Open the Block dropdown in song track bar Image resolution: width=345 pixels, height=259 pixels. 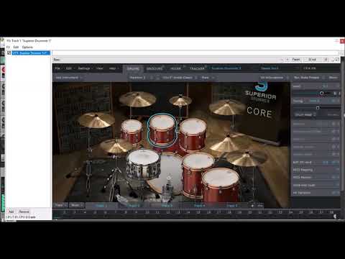77,205
